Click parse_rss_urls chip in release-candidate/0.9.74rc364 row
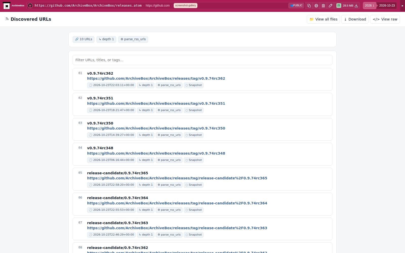The width and height of the screenshot is (405, 253). (169, 210)
